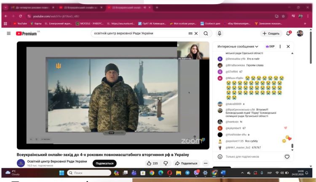
Task: Open Viber from the taskbar
Action: pyautogui.click(x=196, y=173)
